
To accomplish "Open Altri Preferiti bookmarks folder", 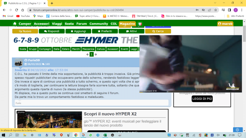I will [235, 16].
